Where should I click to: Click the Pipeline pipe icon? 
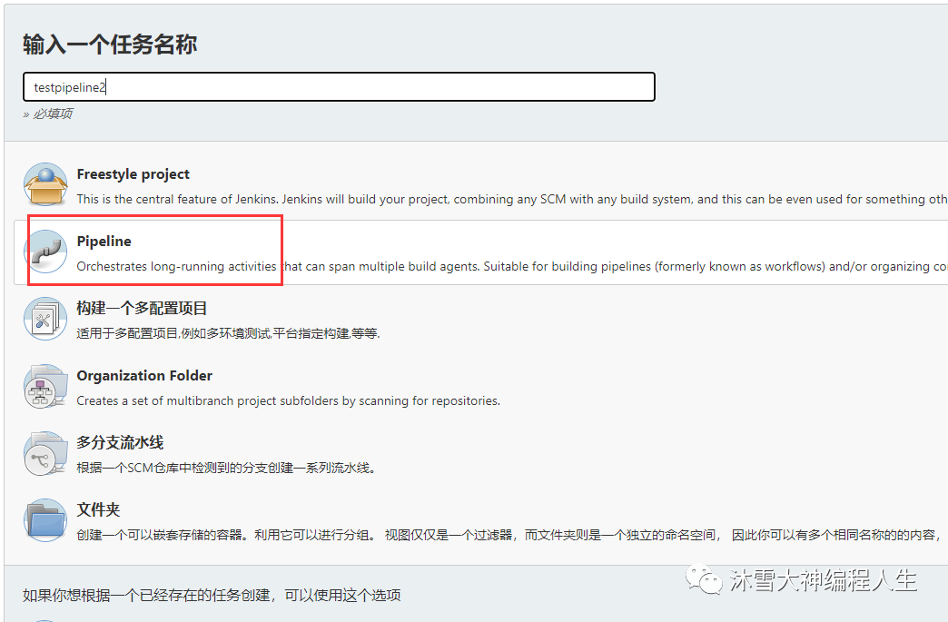(x=45, y=252)
